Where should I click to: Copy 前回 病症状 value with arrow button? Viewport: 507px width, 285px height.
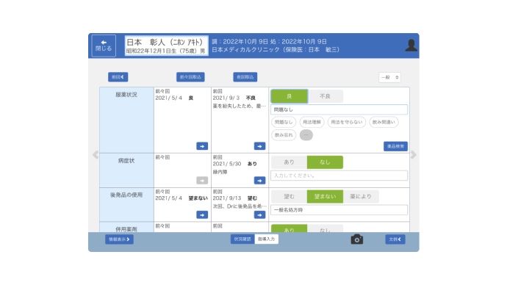(259, 180)
